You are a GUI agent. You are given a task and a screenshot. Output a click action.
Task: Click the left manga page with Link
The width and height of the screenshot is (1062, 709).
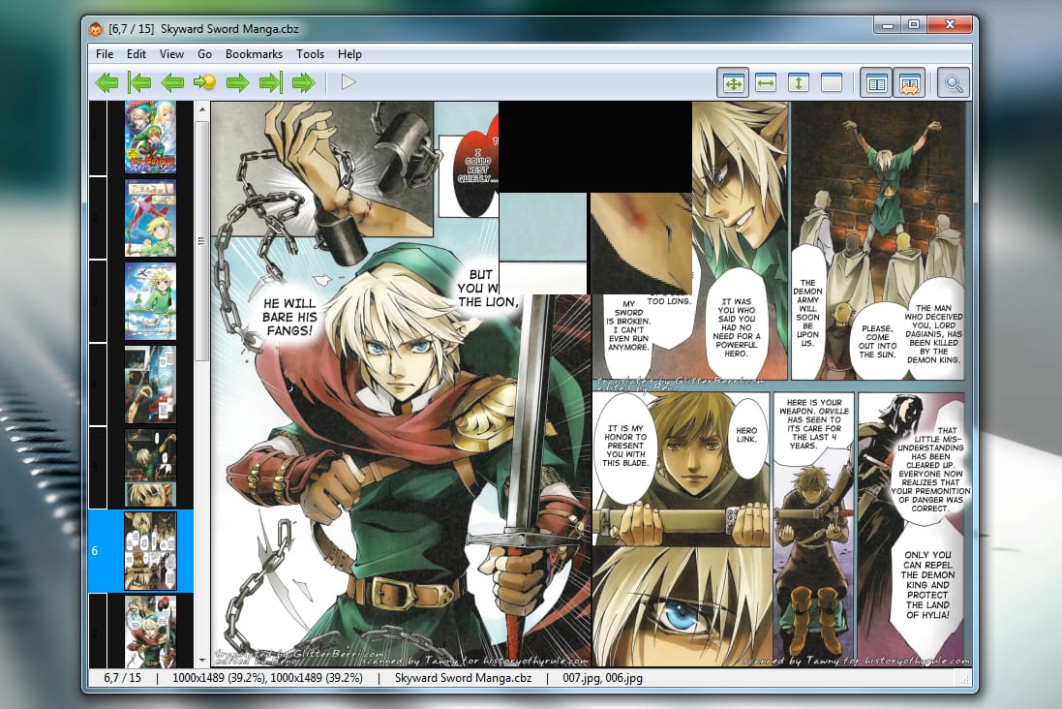[x=401, y=385]
